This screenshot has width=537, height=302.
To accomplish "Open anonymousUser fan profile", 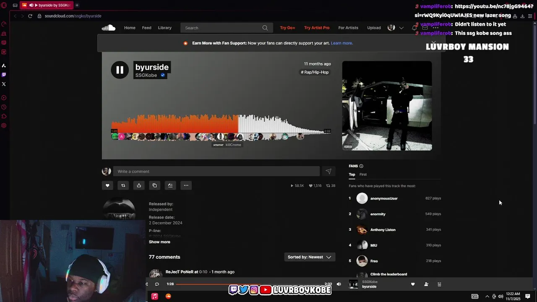I will (384, 198).
